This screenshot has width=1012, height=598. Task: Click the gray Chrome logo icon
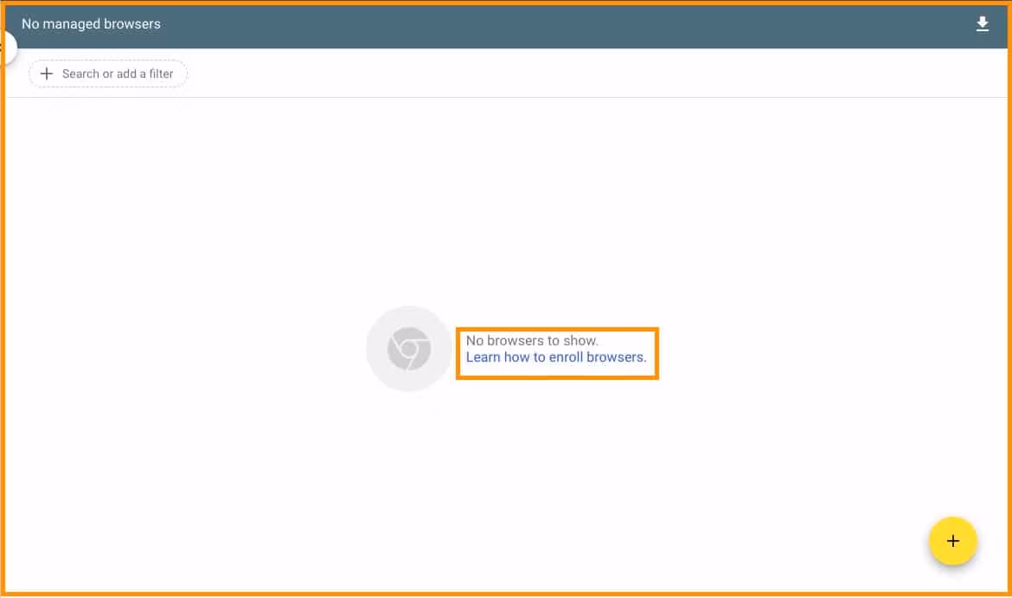pos(409,349)
